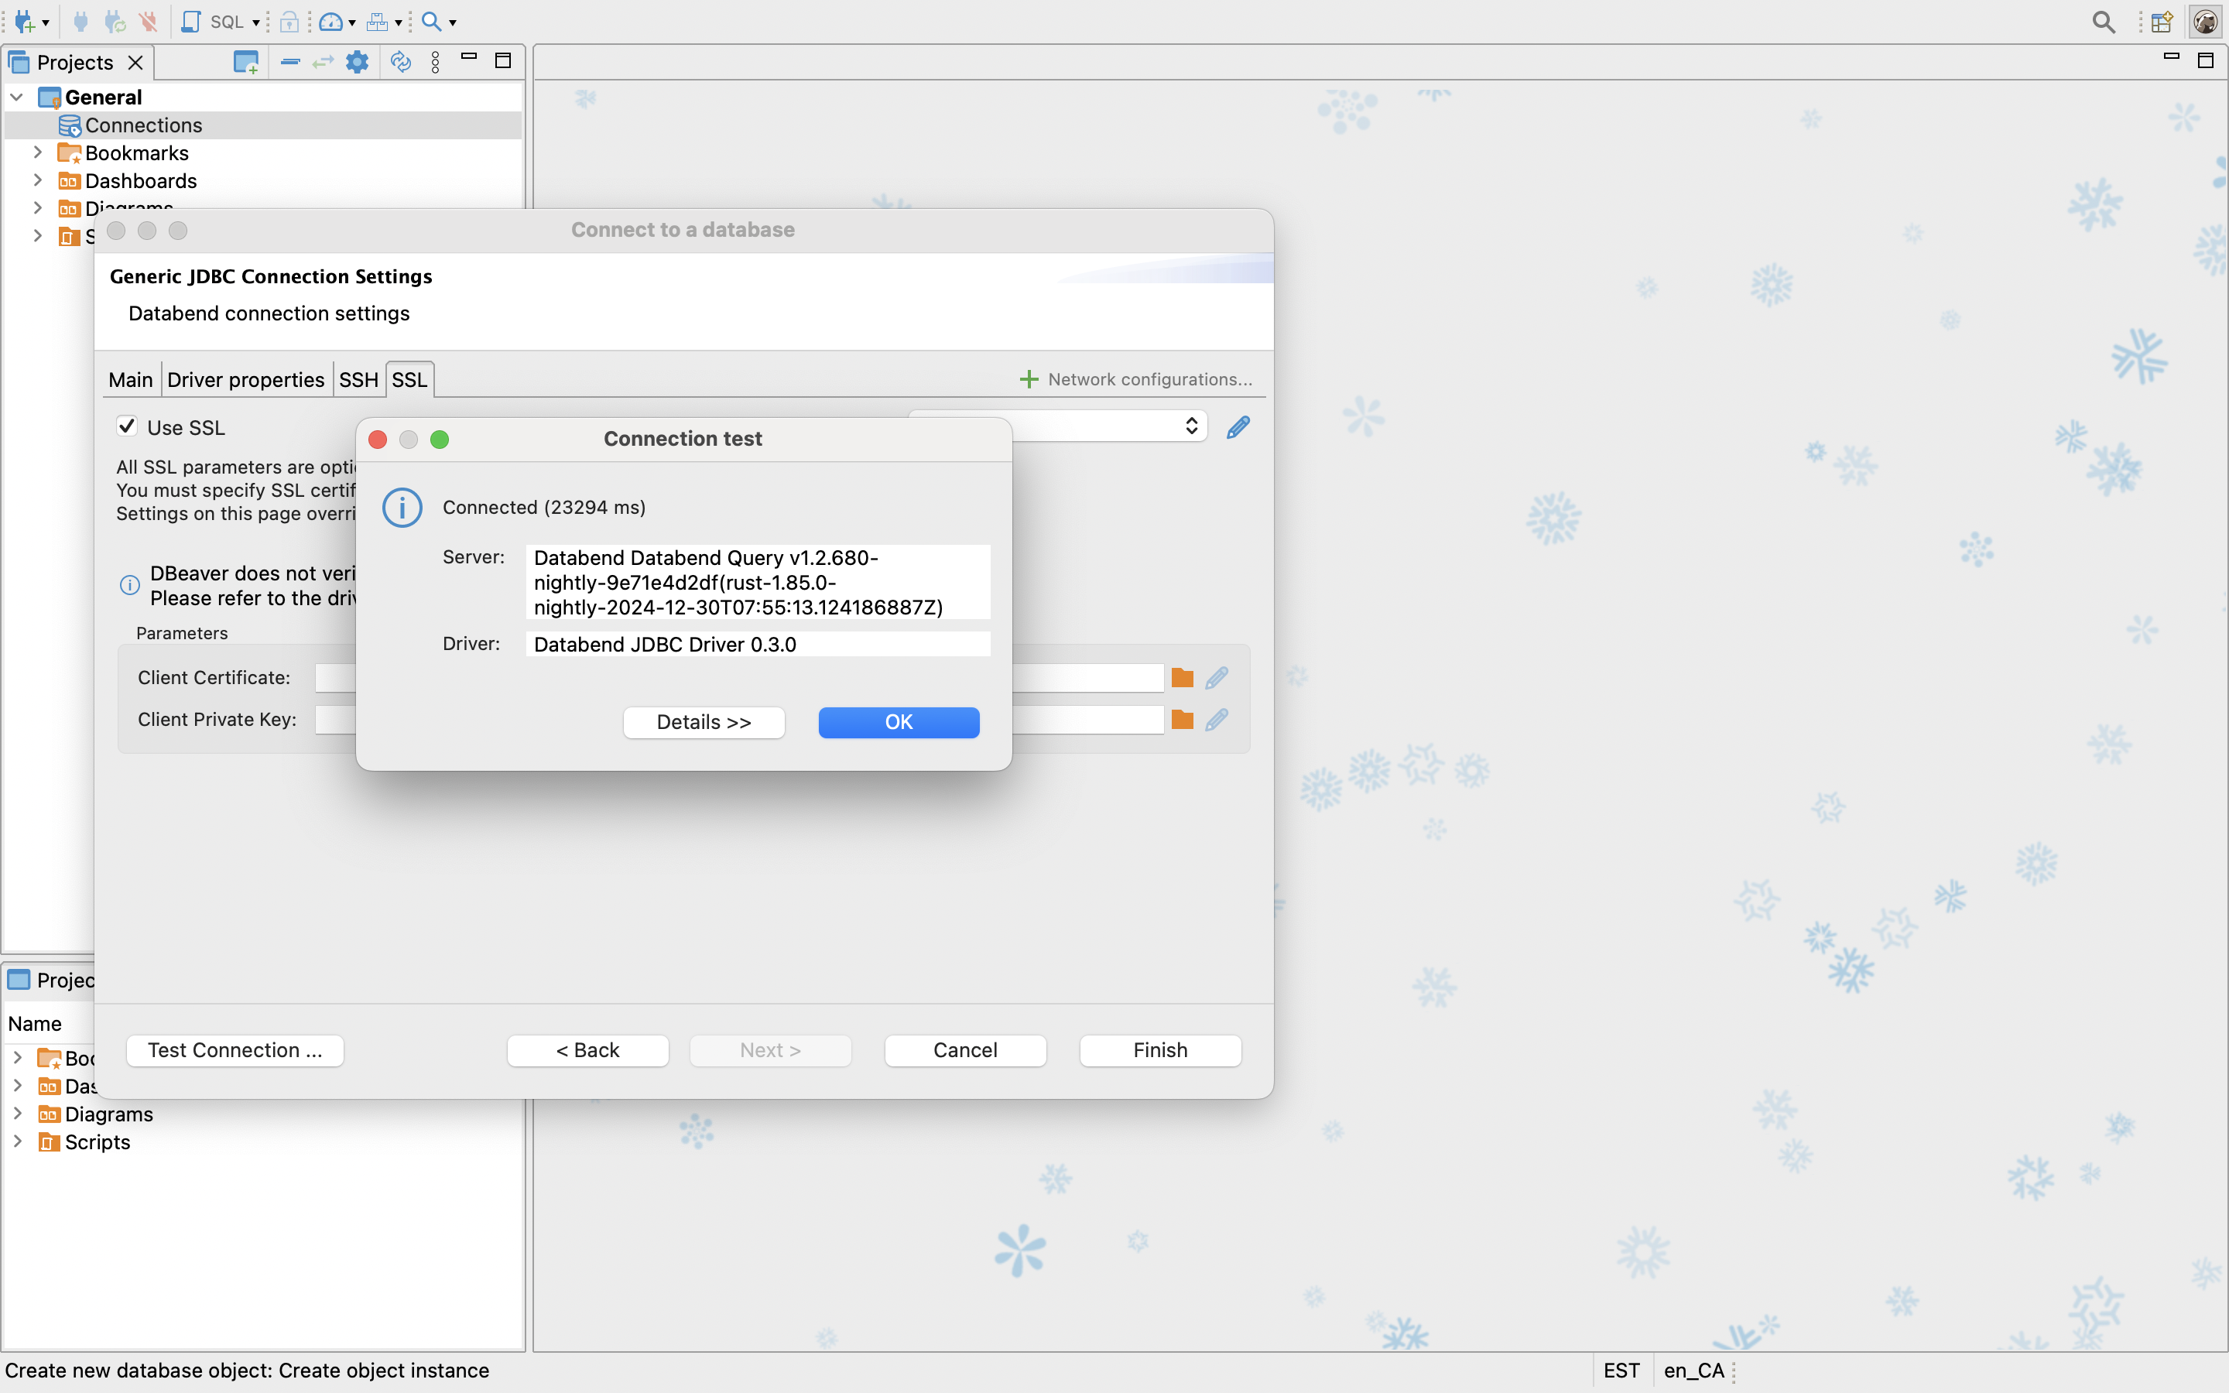Viewport: 2229px width, 1393px height.
Task: Select Scripts in lower project list
Action: (97, 1142)
